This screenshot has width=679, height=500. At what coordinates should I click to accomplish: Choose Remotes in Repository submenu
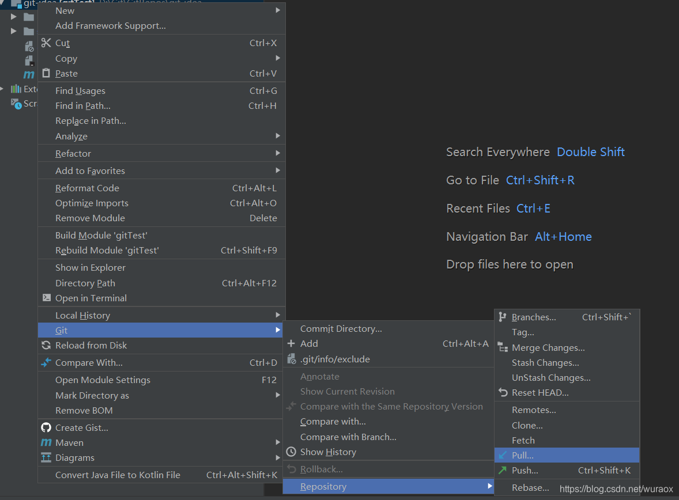(567, 410)
